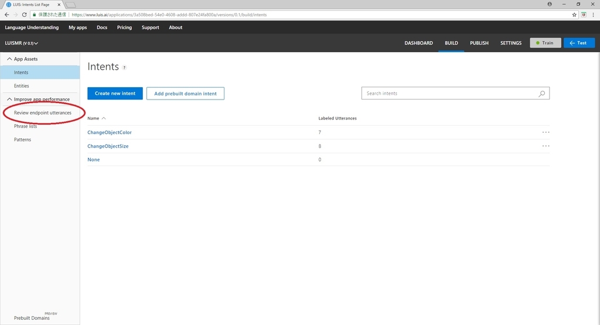Viewport: 600px width, 325px height.
Task: Open the ChangeObjectColor intent
Action: (110, 132)
